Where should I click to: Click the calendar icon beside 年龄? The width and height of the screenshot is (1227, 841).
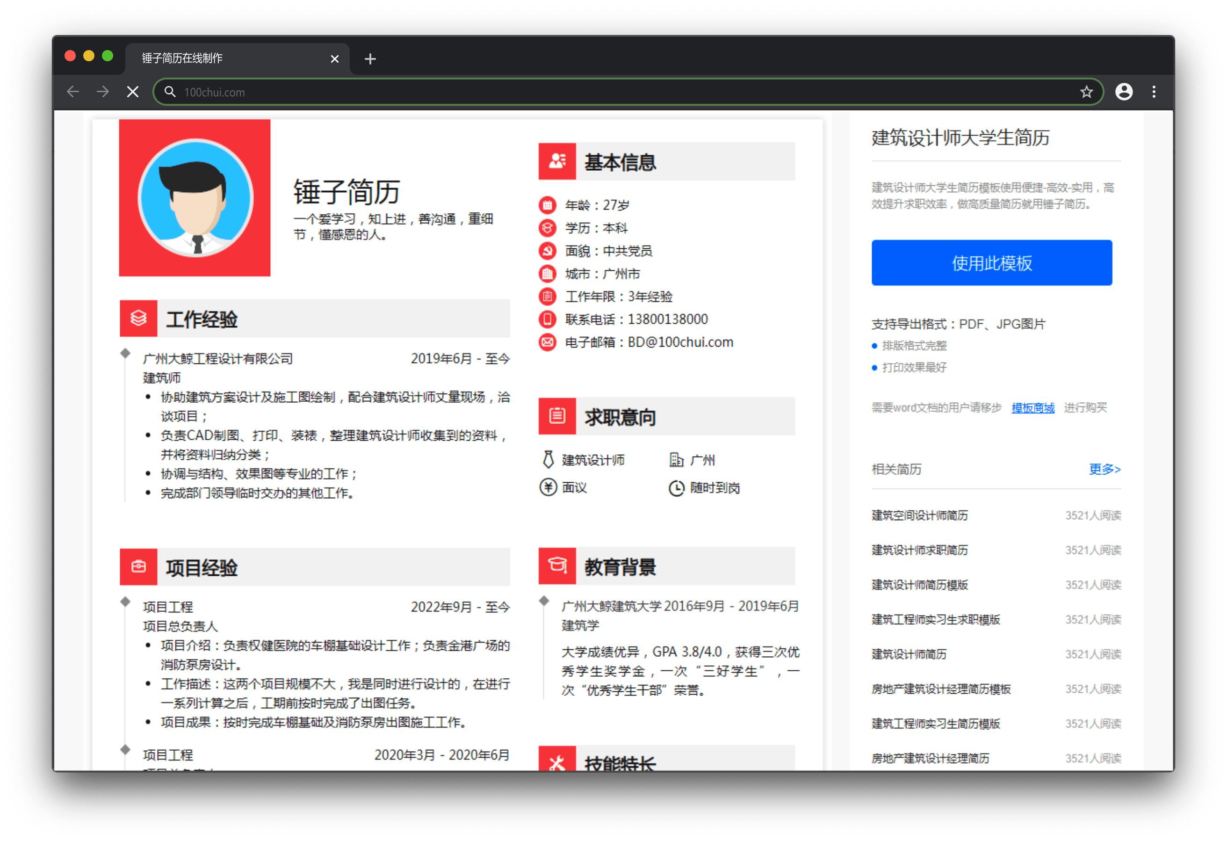(x=548, y=204)
